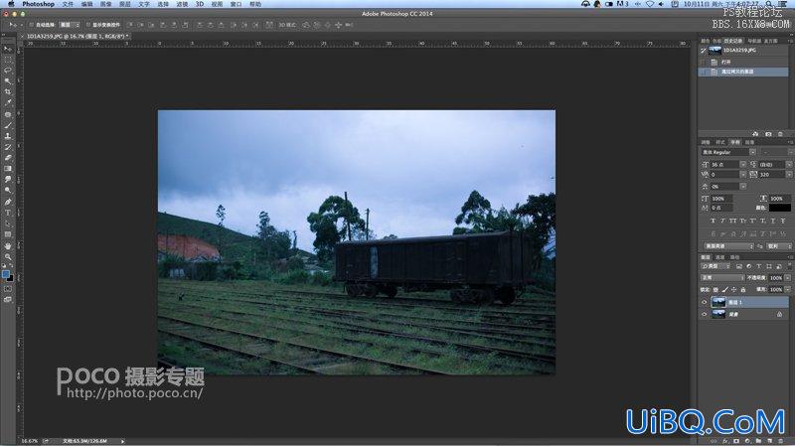Select the Rectangular Marquee tool
The width and height of the screenshot is (795, 446).
click(x=8, y=60)
